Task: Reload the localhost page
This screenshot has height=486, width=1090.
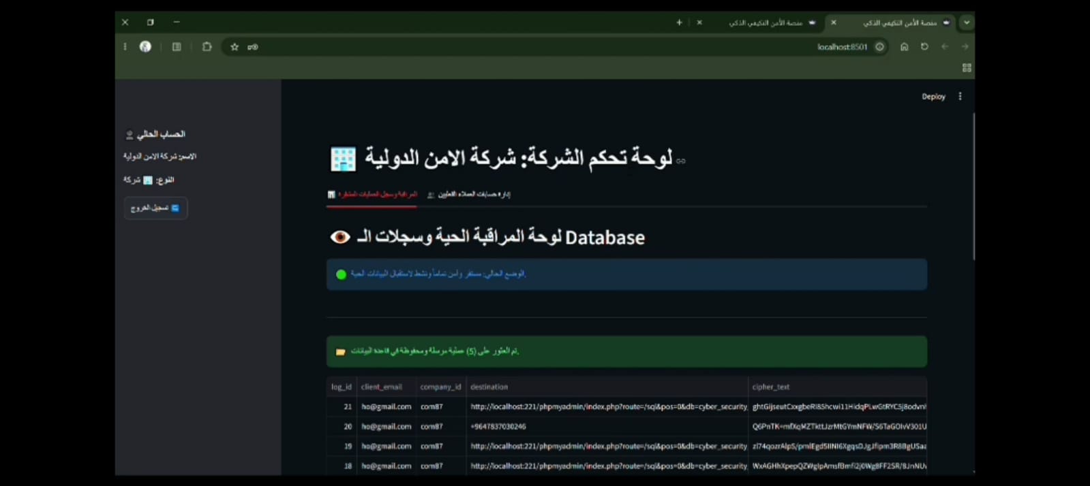Action: coord(924,47)
